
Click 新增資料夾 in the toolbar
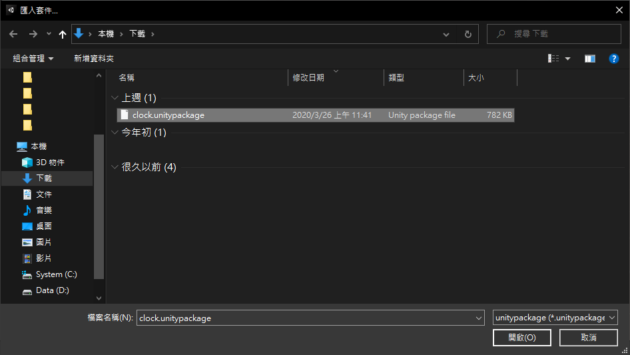93,59
